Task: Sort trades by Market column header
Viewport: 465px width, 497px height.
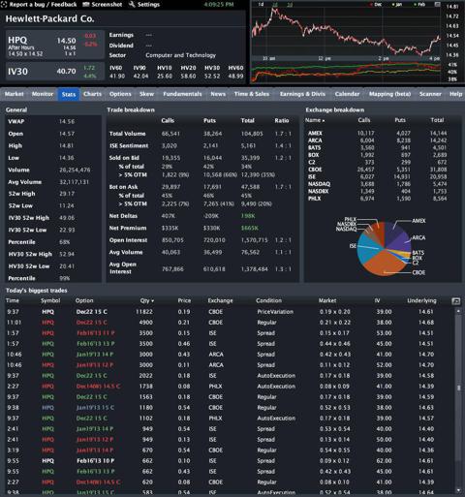Action: pos(327,300)
